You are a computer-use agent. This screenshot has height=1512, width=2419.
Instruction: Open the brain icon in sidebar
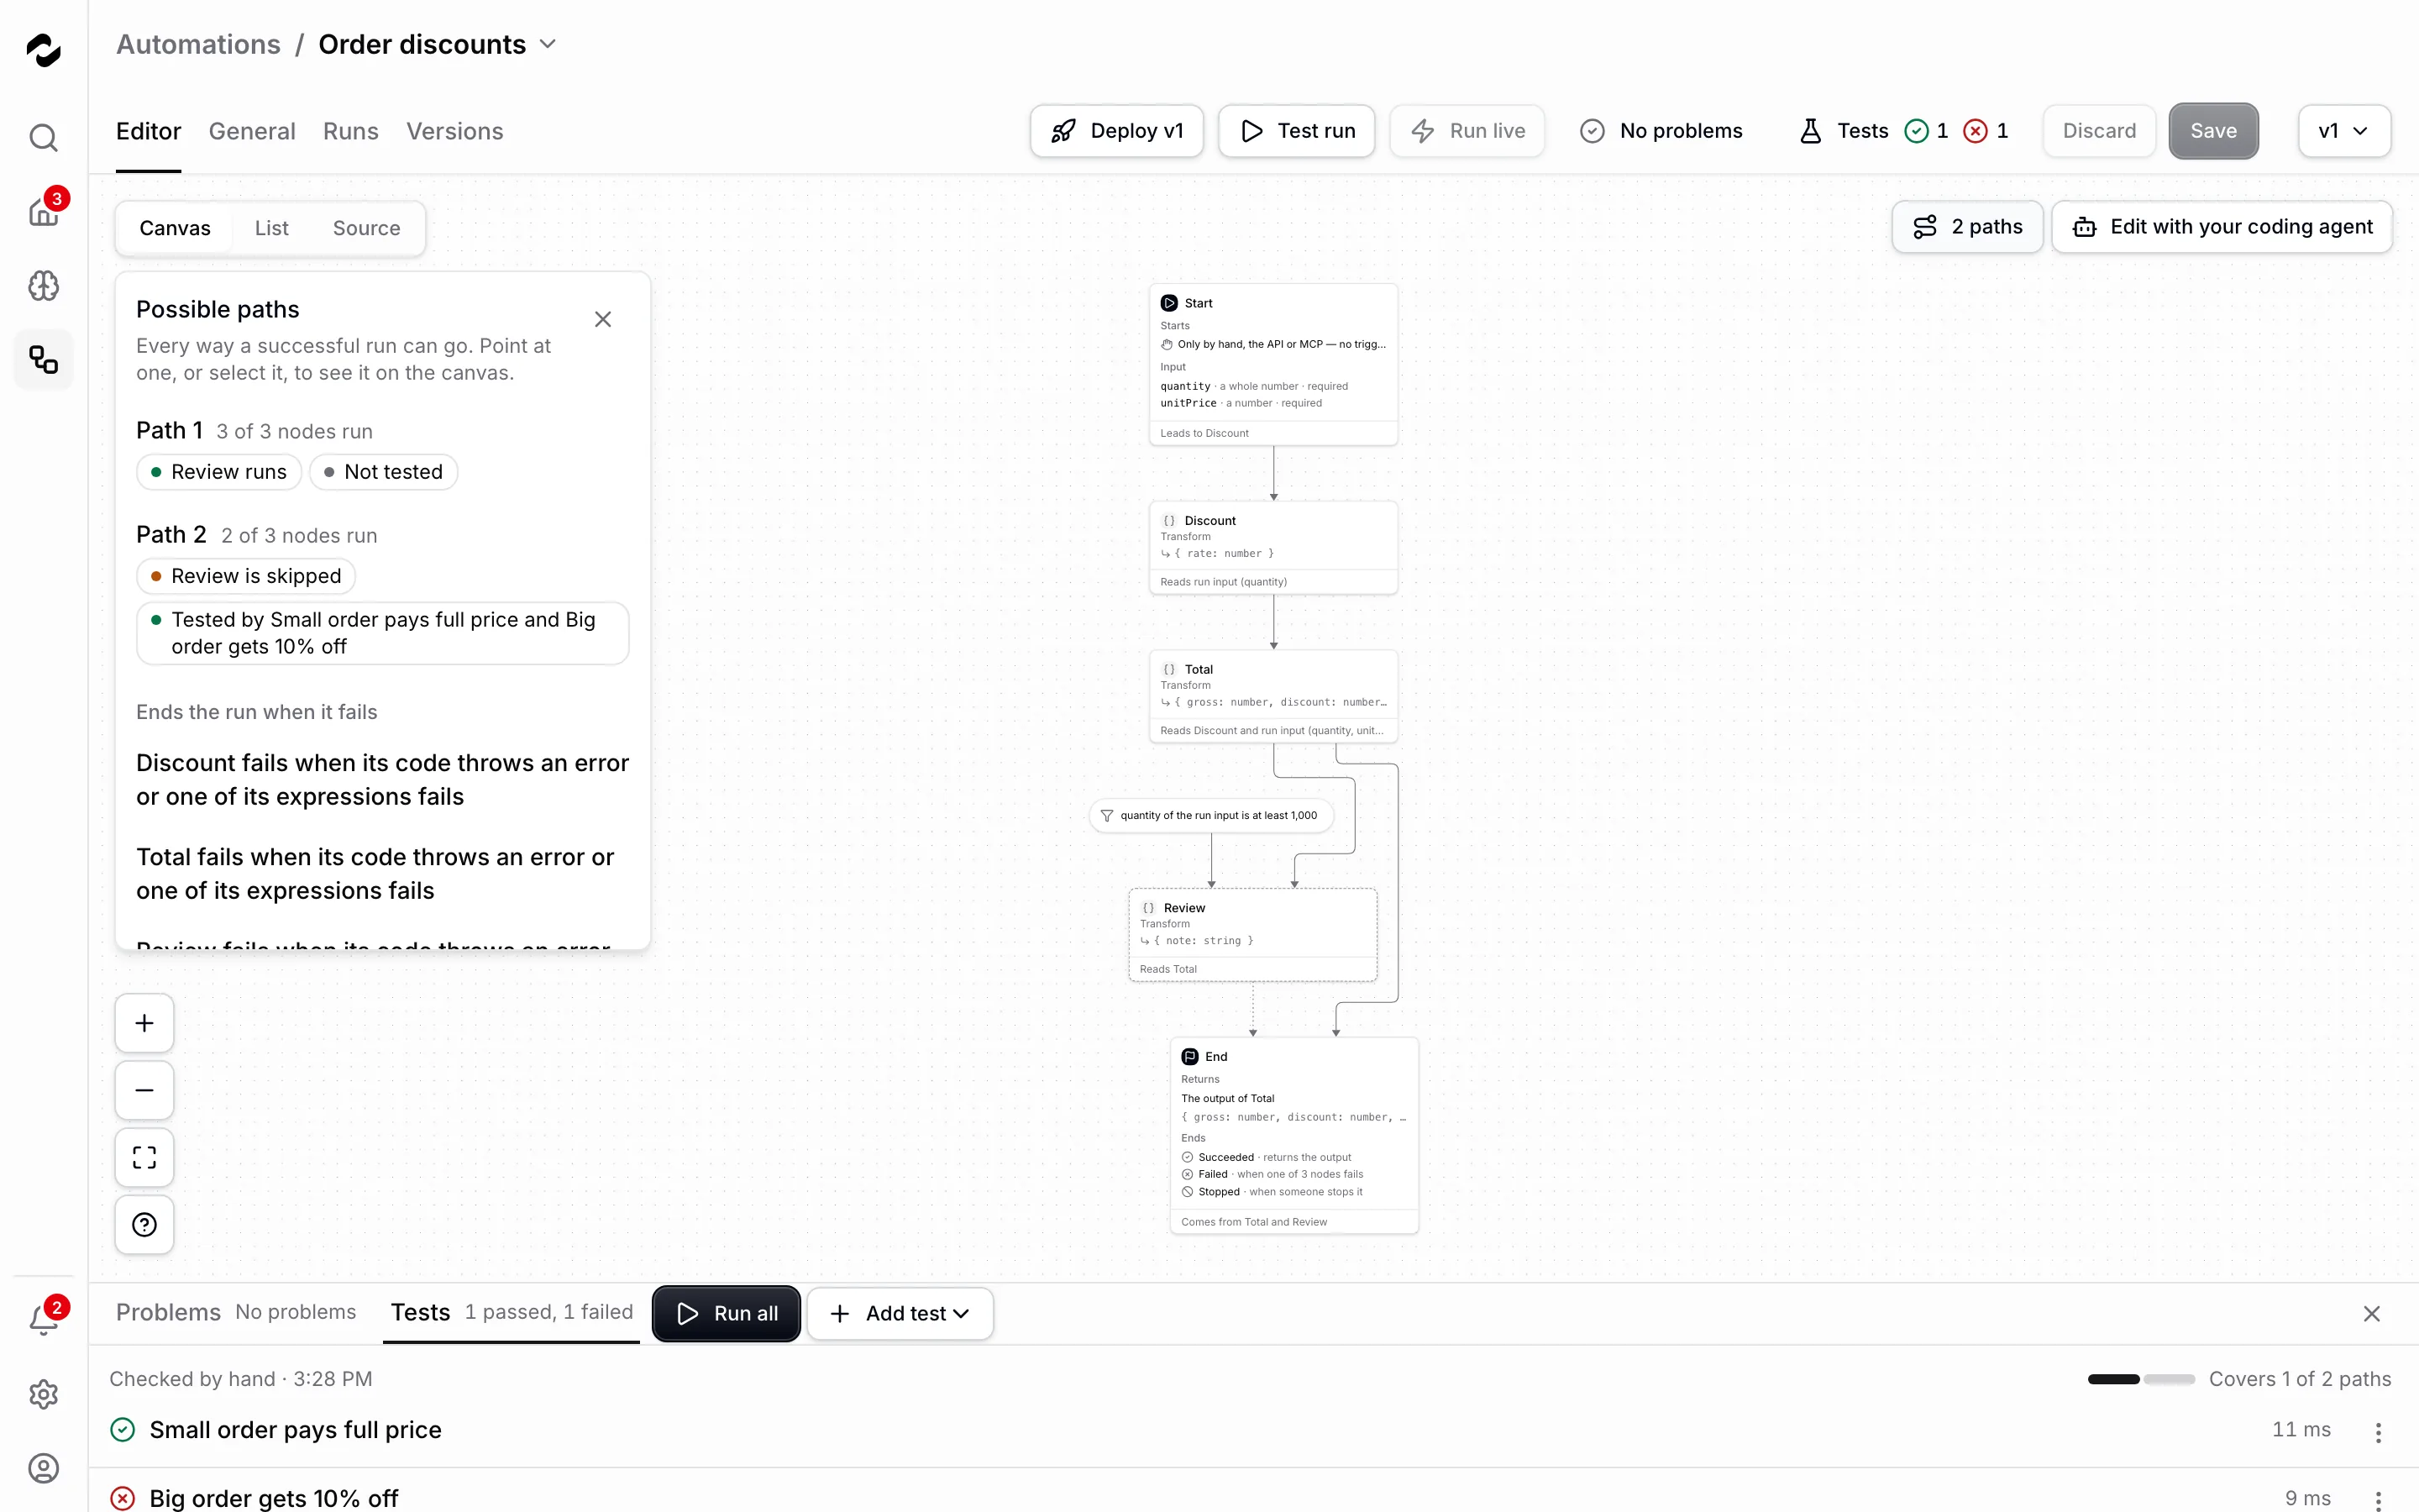click(43, 285)
